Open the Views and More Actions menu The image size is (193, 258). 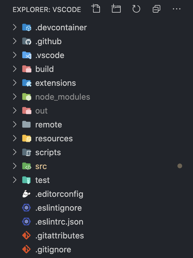(x=176, y=9)
